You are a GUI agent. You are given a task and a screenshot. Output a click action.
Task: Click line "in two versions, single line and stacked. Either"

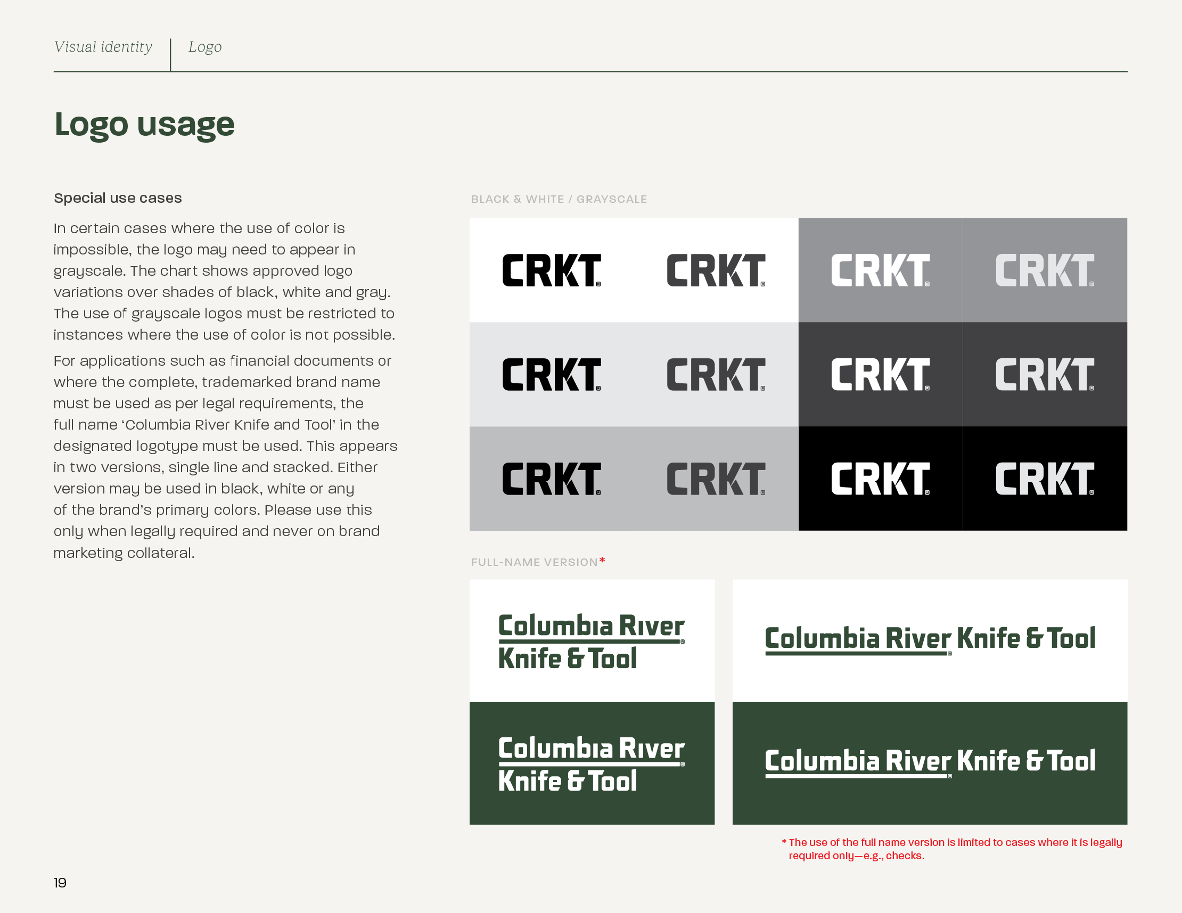pyautogui.click(x=216, y=467)
